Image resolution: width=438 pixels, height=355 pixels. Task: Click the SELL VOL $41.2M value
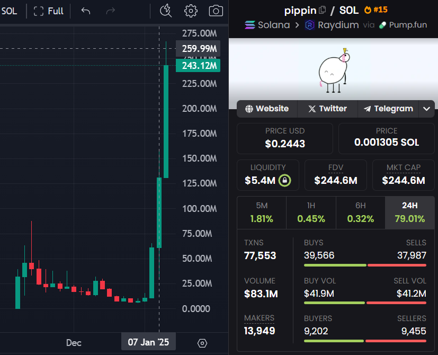pos(412,294)
